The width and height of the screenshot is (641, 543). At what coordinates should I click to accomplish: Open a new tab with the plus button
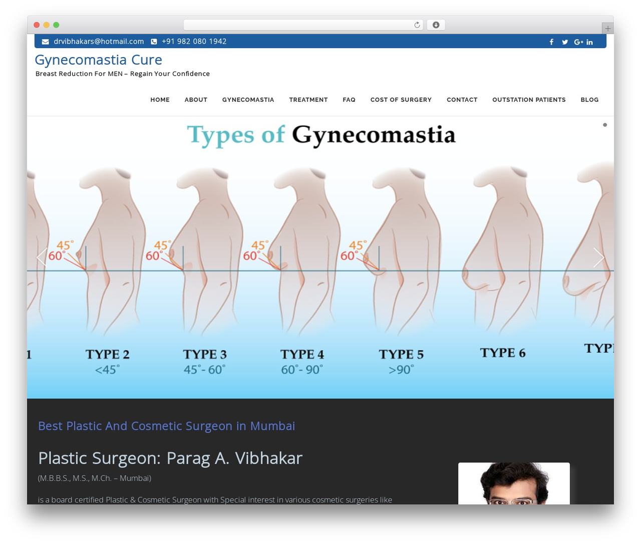607,29
